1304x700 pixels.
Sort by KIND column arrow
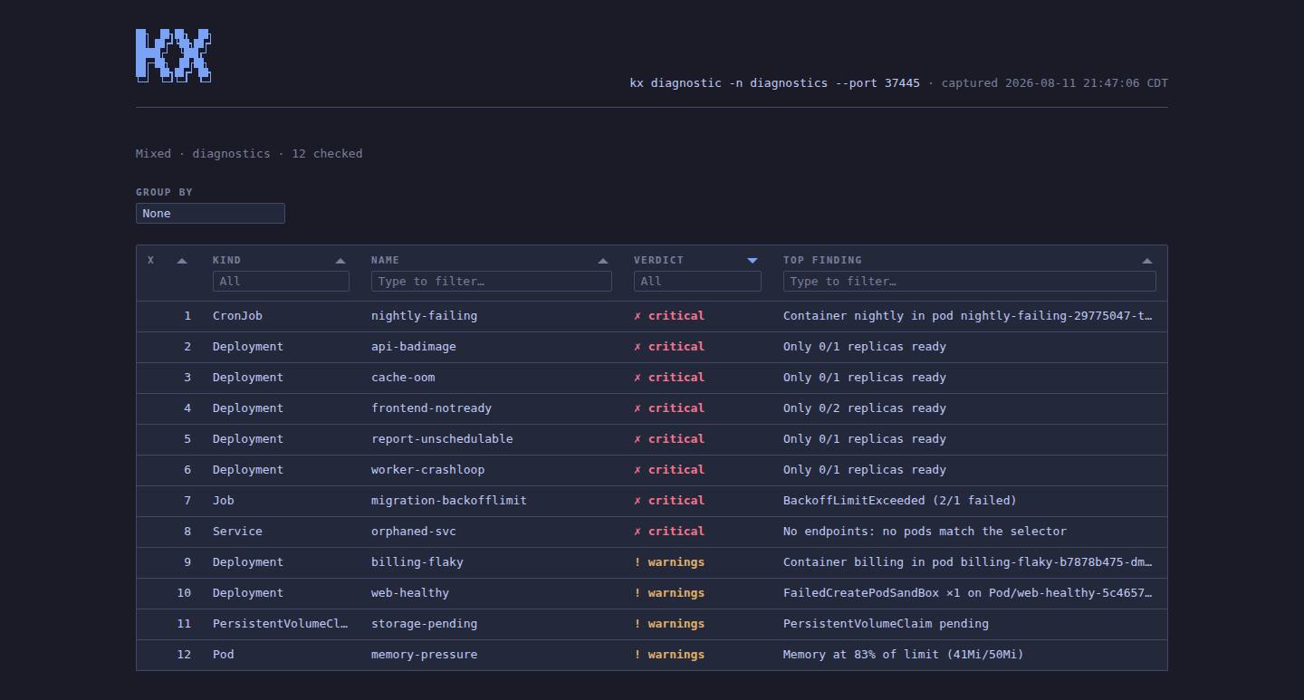coord(340,261)
